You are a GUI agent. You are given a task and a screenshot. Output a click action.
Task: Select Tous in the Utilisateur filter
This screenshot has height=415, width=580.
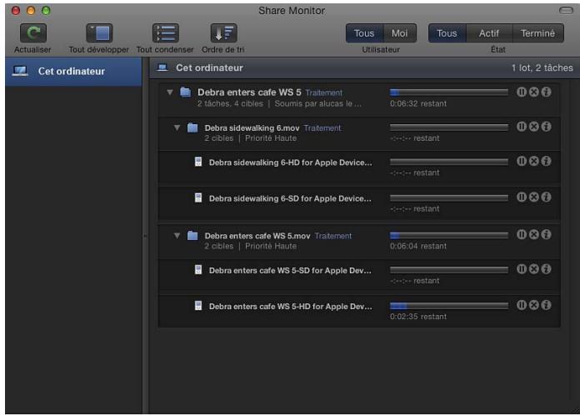click(x=364, y=33)
